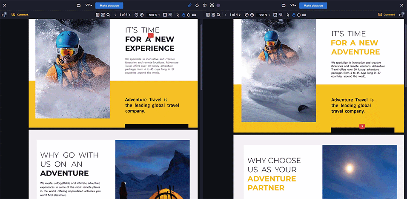Toggle ruler measure tool in right pane
Image resolution: width=407 pixels, height=199 pixels.
click(x=304, y=15)
